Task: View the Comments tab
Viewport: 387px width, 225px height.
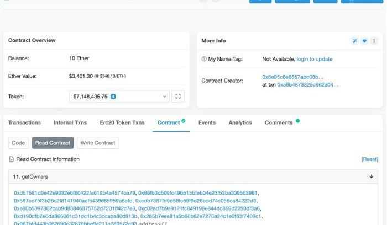Action: (x=278, y=122)
